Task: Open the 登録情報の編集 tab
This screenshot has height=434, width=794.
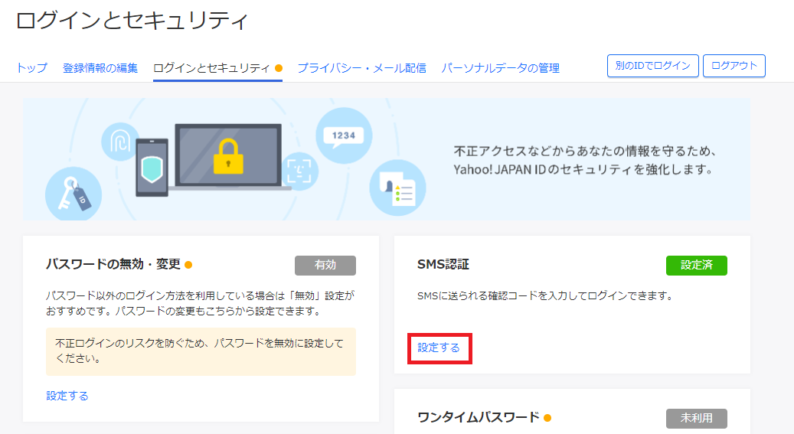Action: pyautogui.click(x=100, y=68)
